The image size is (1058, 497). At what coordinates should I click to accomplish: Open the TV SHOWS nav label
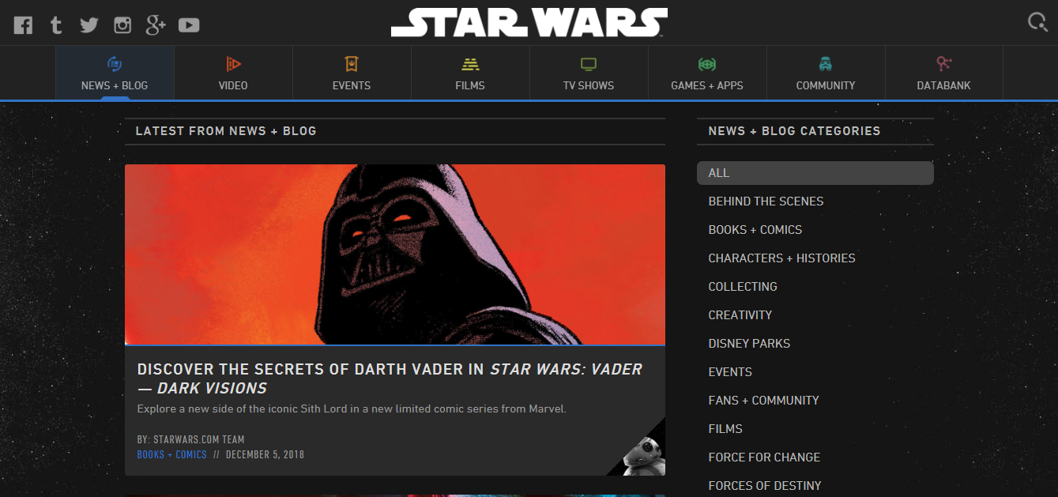pyautogui.click(x=589, y=85)
